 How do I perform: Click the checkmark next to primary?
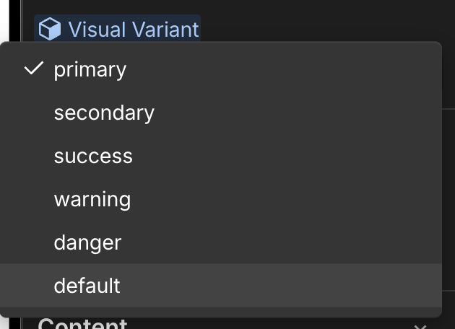pos(34,69)
